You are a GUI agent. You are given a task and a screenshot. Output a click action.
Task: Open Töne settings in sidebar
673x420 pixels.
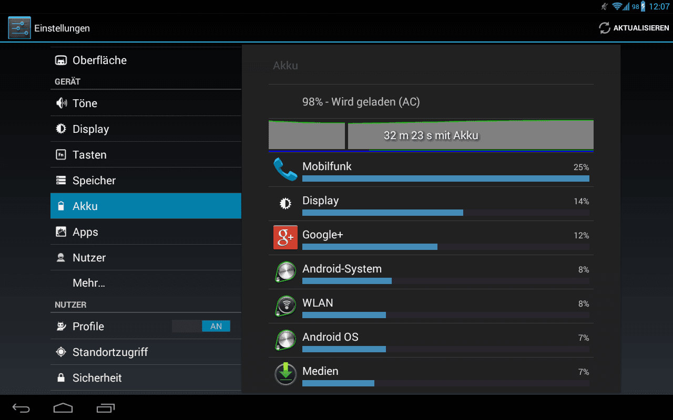pos(146,103)
